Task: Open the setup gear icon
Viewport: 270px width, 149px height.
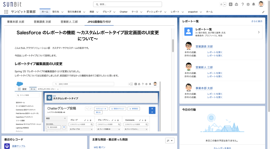Action: point(248,5)
